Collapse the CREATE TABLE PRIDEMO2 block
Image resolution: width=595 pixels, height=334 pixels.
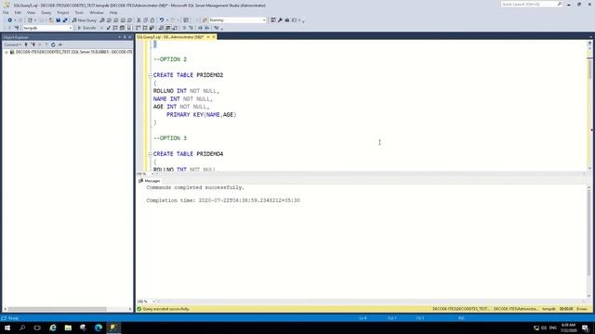tap(151, 75)
